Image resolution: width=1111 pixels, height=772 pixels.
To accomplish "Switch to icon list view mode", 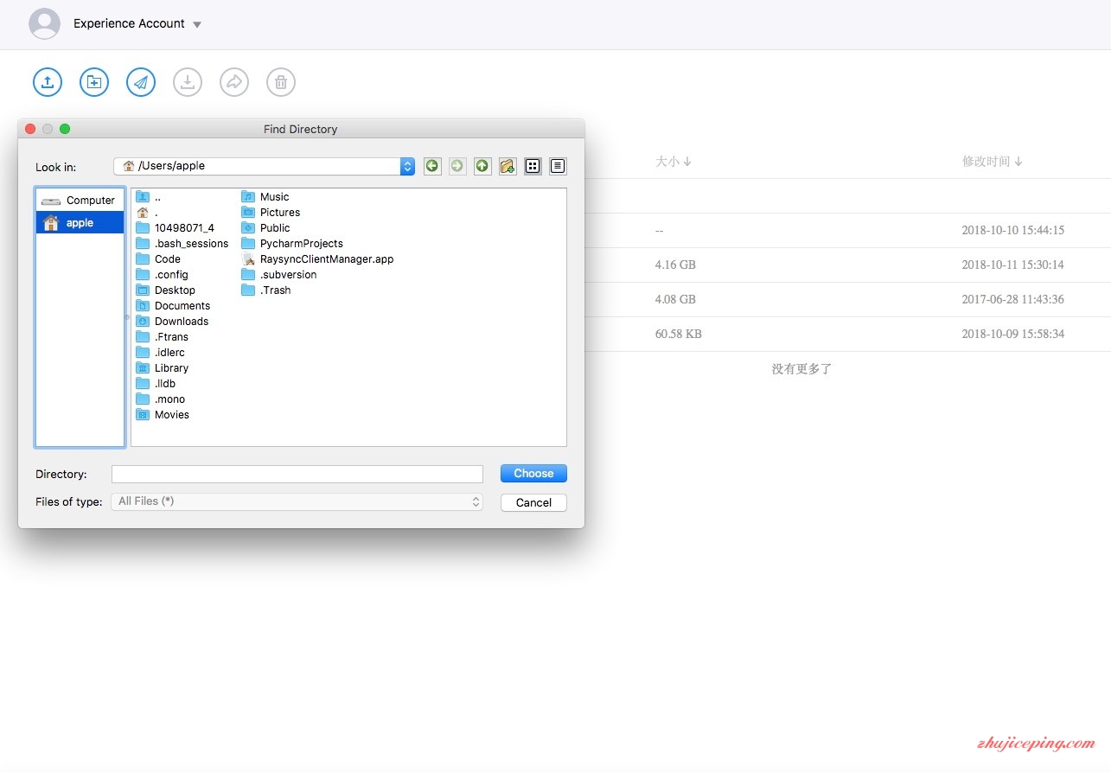I will tap(533, 165).
